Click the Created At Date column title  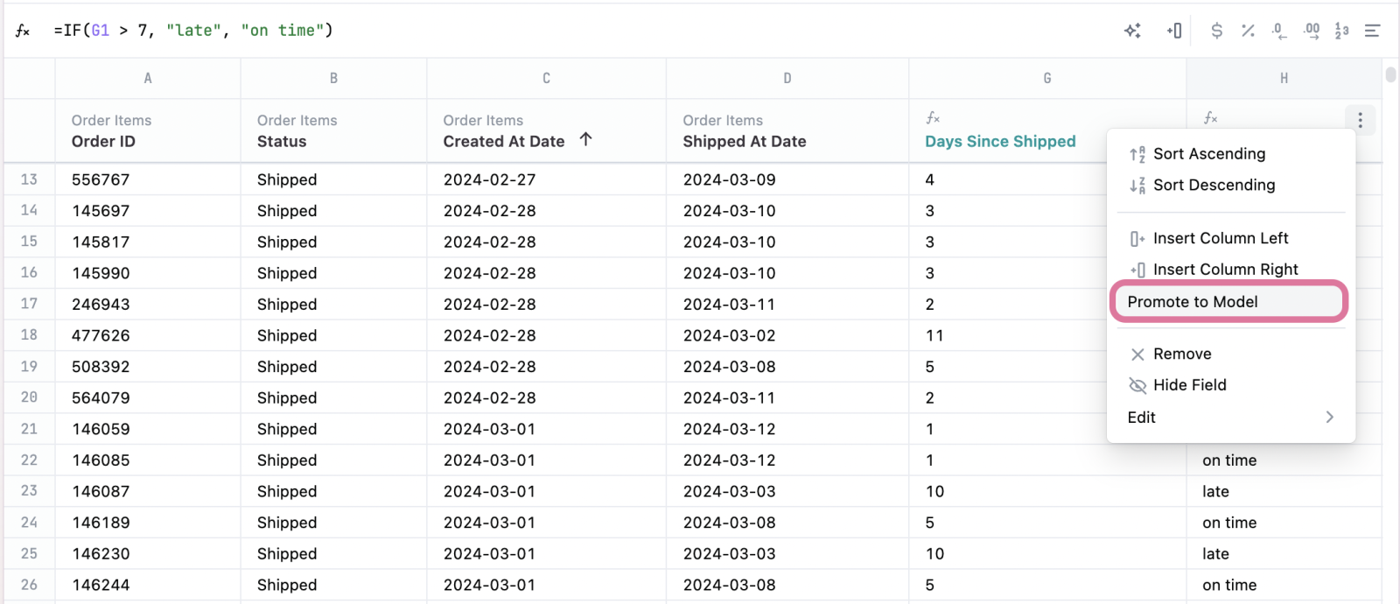[504, 142]
